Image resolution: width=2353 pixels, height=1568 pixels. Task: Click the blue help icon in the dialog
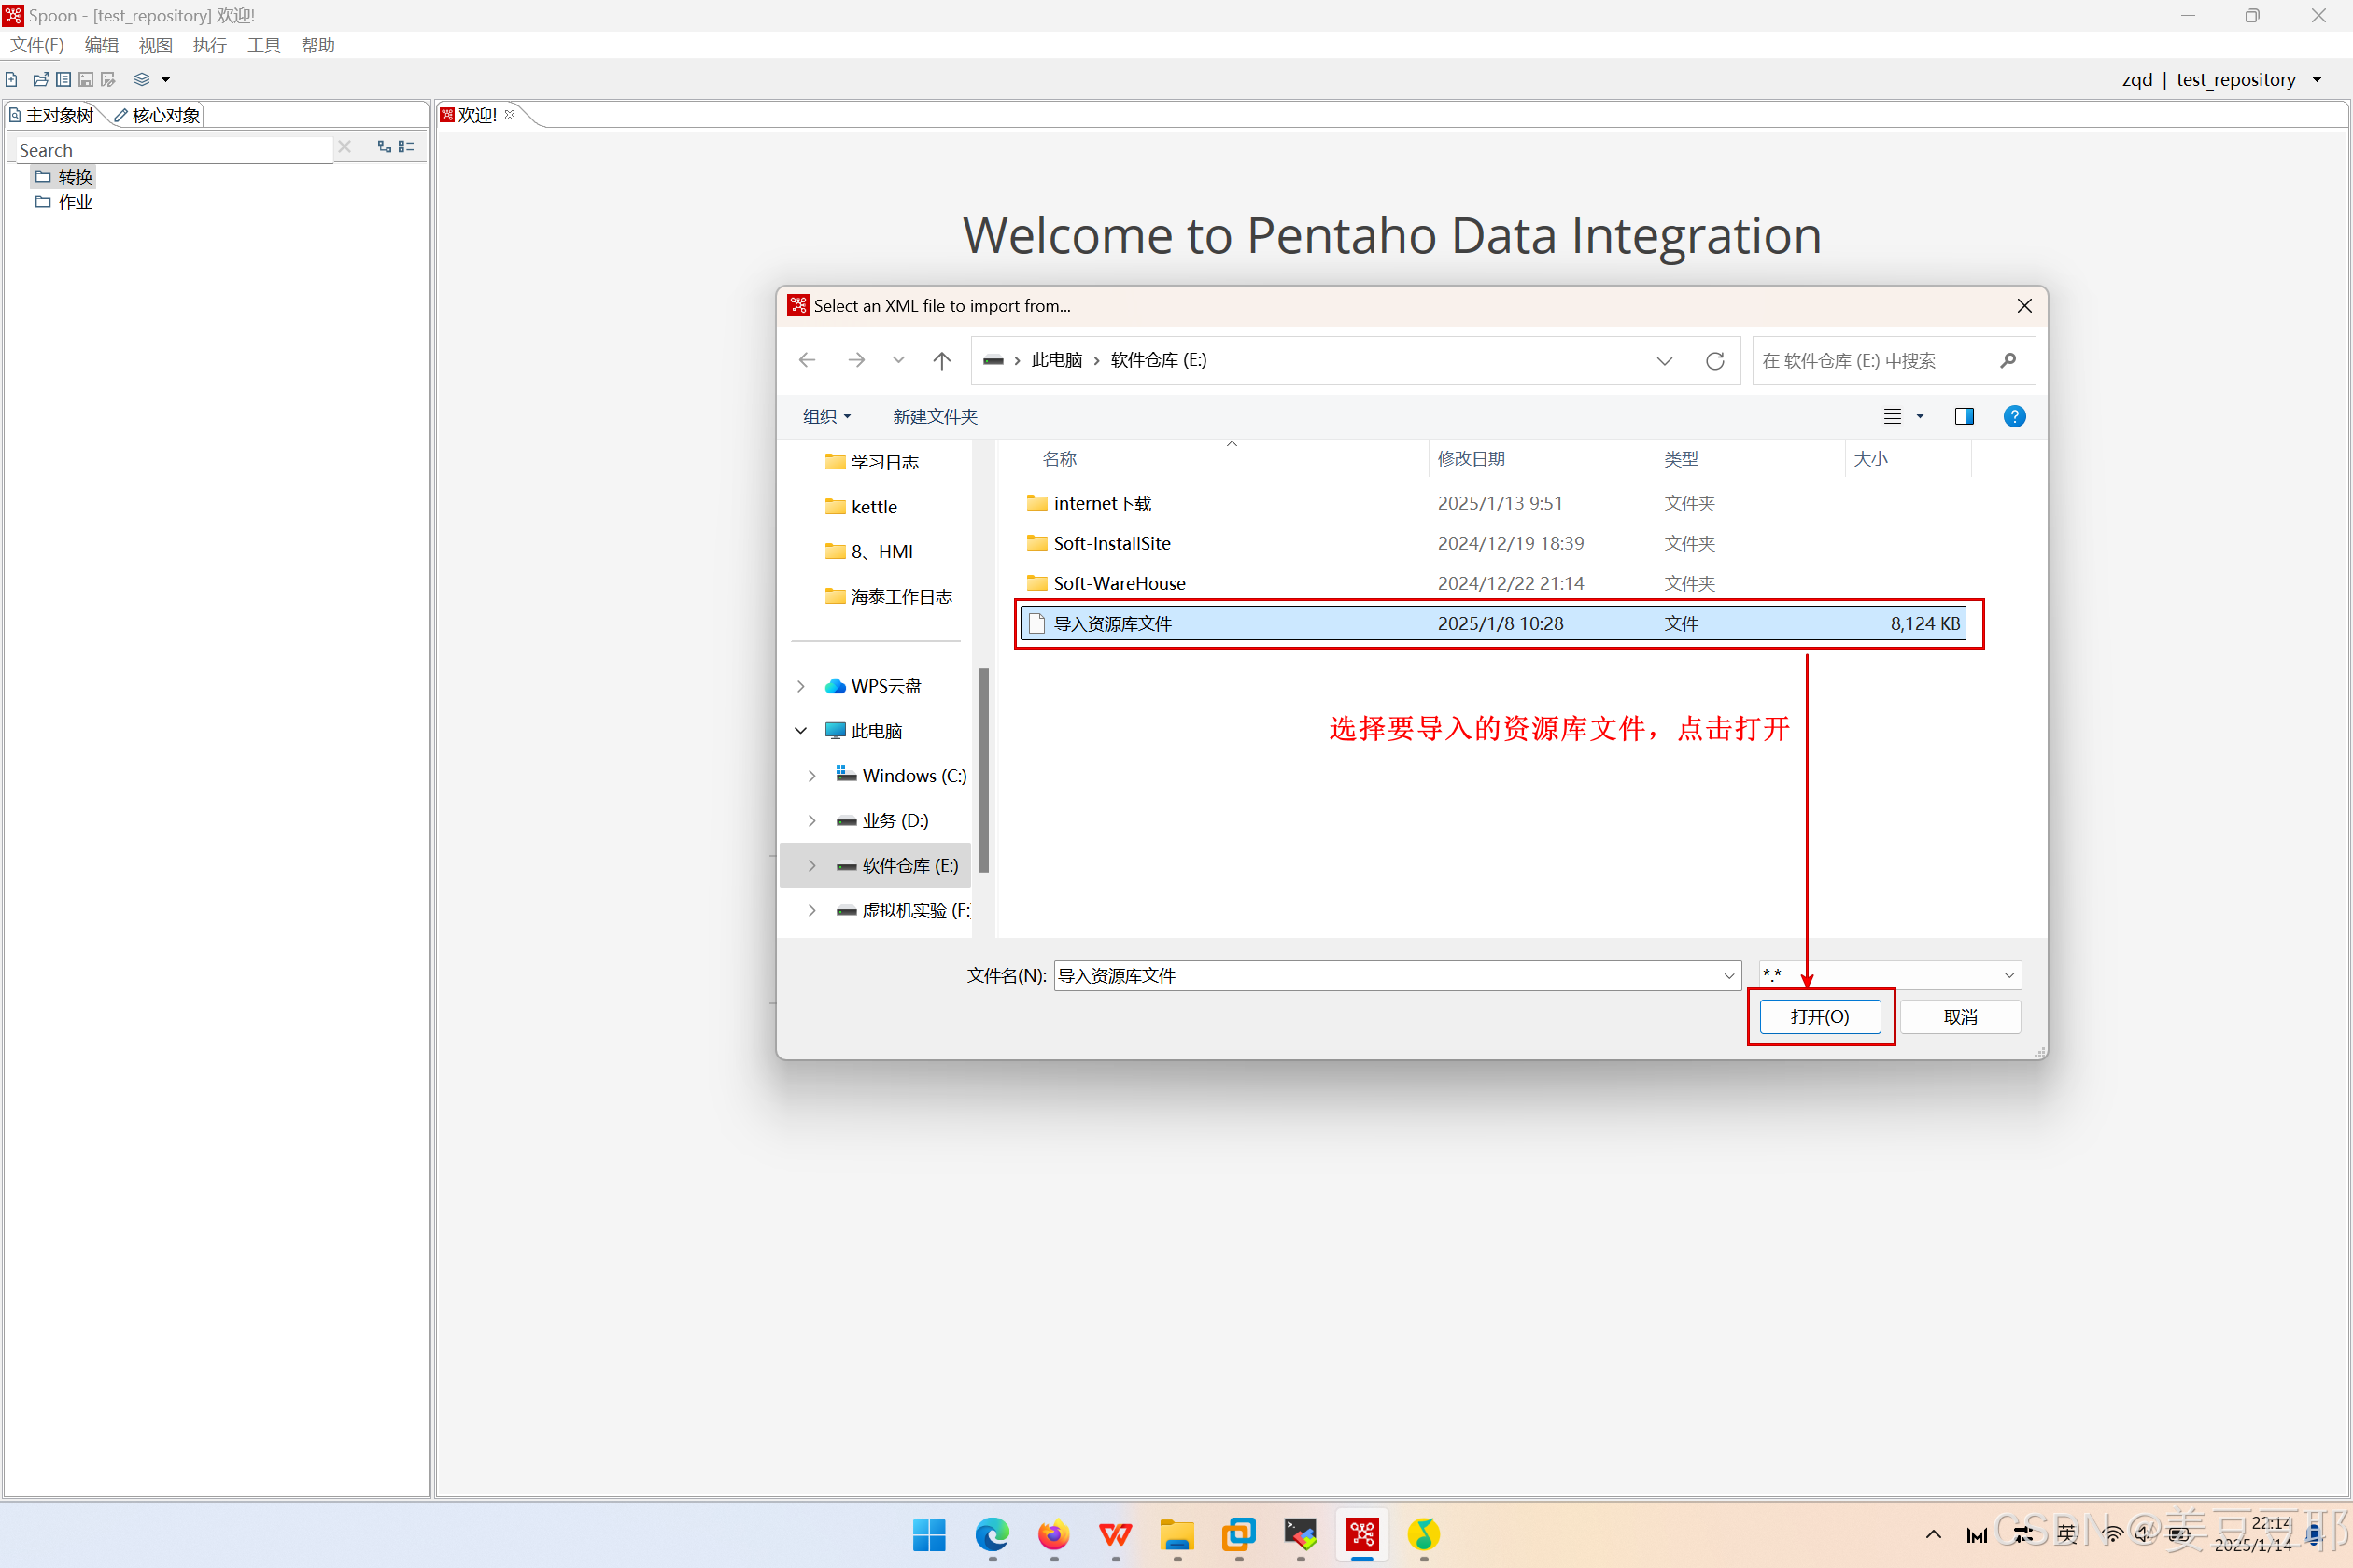click(x=2014, y=417)
